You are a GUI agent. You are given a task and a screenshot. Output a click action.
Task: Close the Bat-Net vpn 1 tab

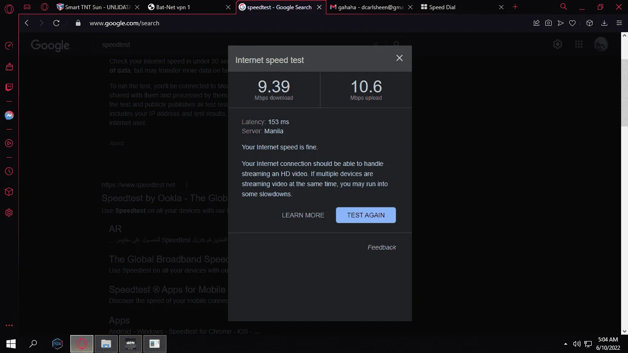pyautogui.click(x=228, y=7)
